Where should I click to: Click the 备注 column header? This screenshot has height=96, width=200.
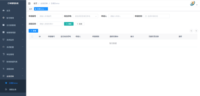132,36
